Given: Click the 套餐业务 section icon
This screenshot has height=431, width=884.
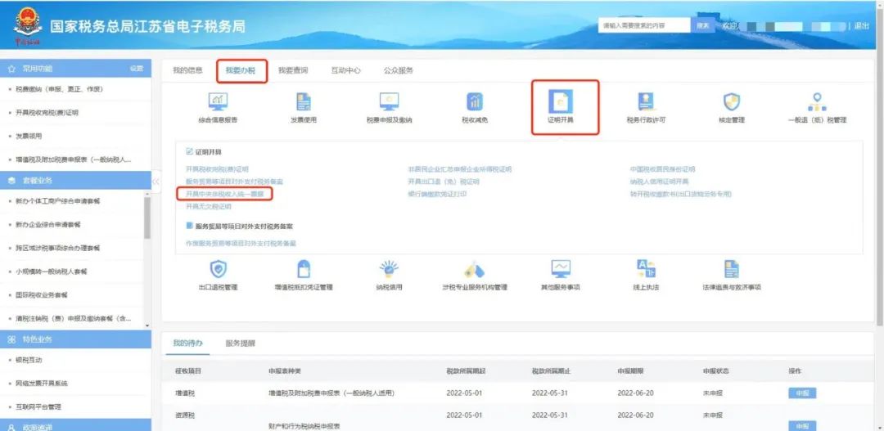Looking at the screenshot, I should pyautogui.click(x=11, y=180).
